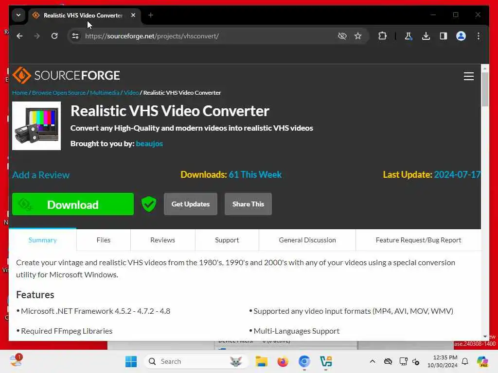This screenshot has width=498, height=373.
Task: Click the browser forward arrow
Action: coord(37,36)
